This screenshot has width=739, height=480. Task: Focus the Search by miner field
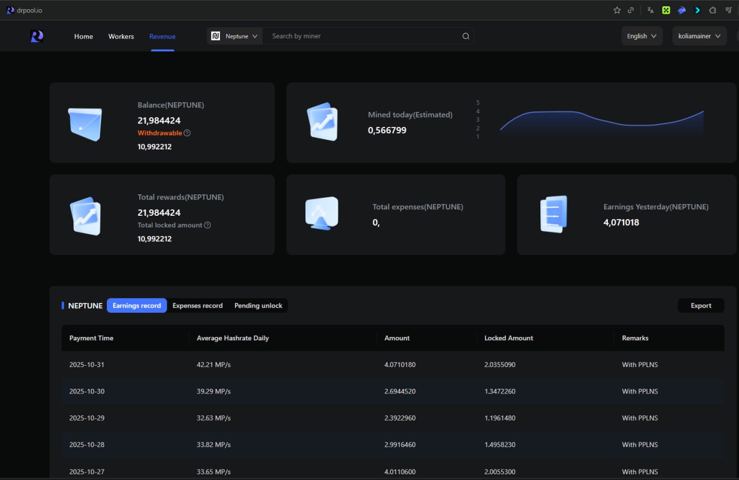point(361,36)
